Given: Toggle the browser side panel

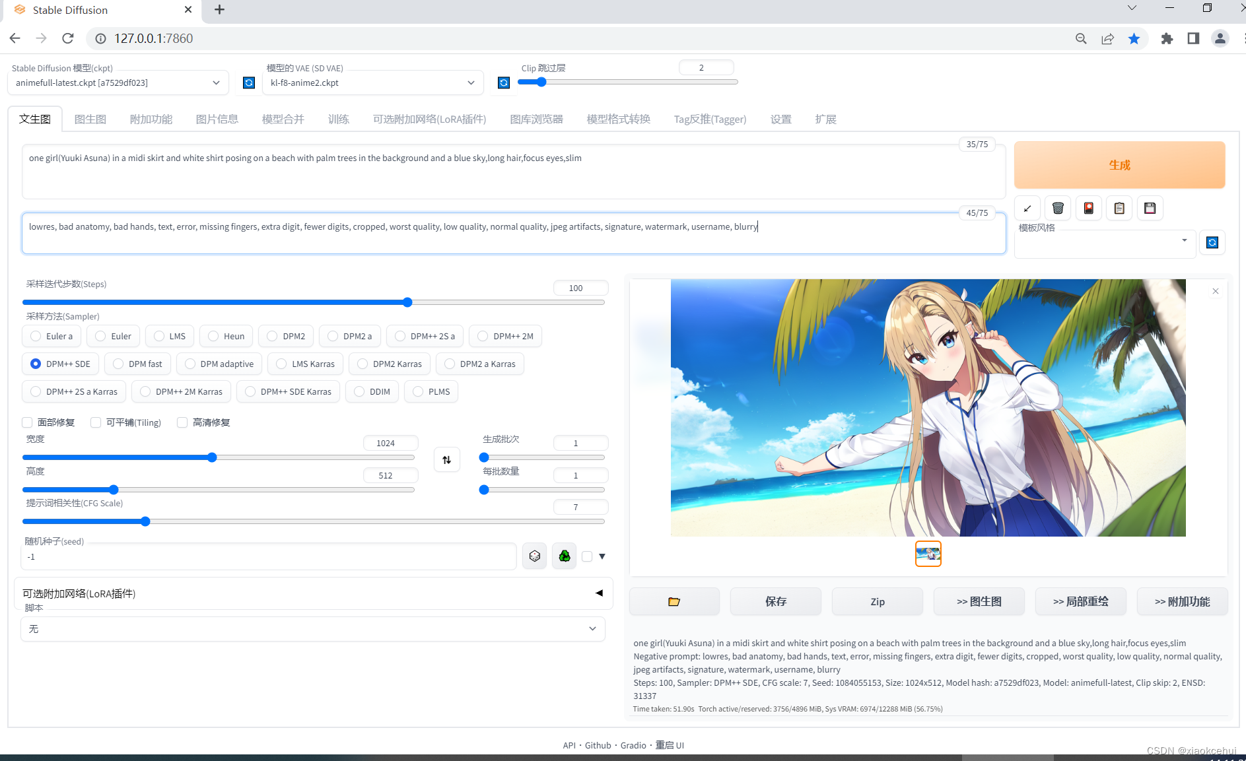Looking at the screenshot, I should point(1193,38).
